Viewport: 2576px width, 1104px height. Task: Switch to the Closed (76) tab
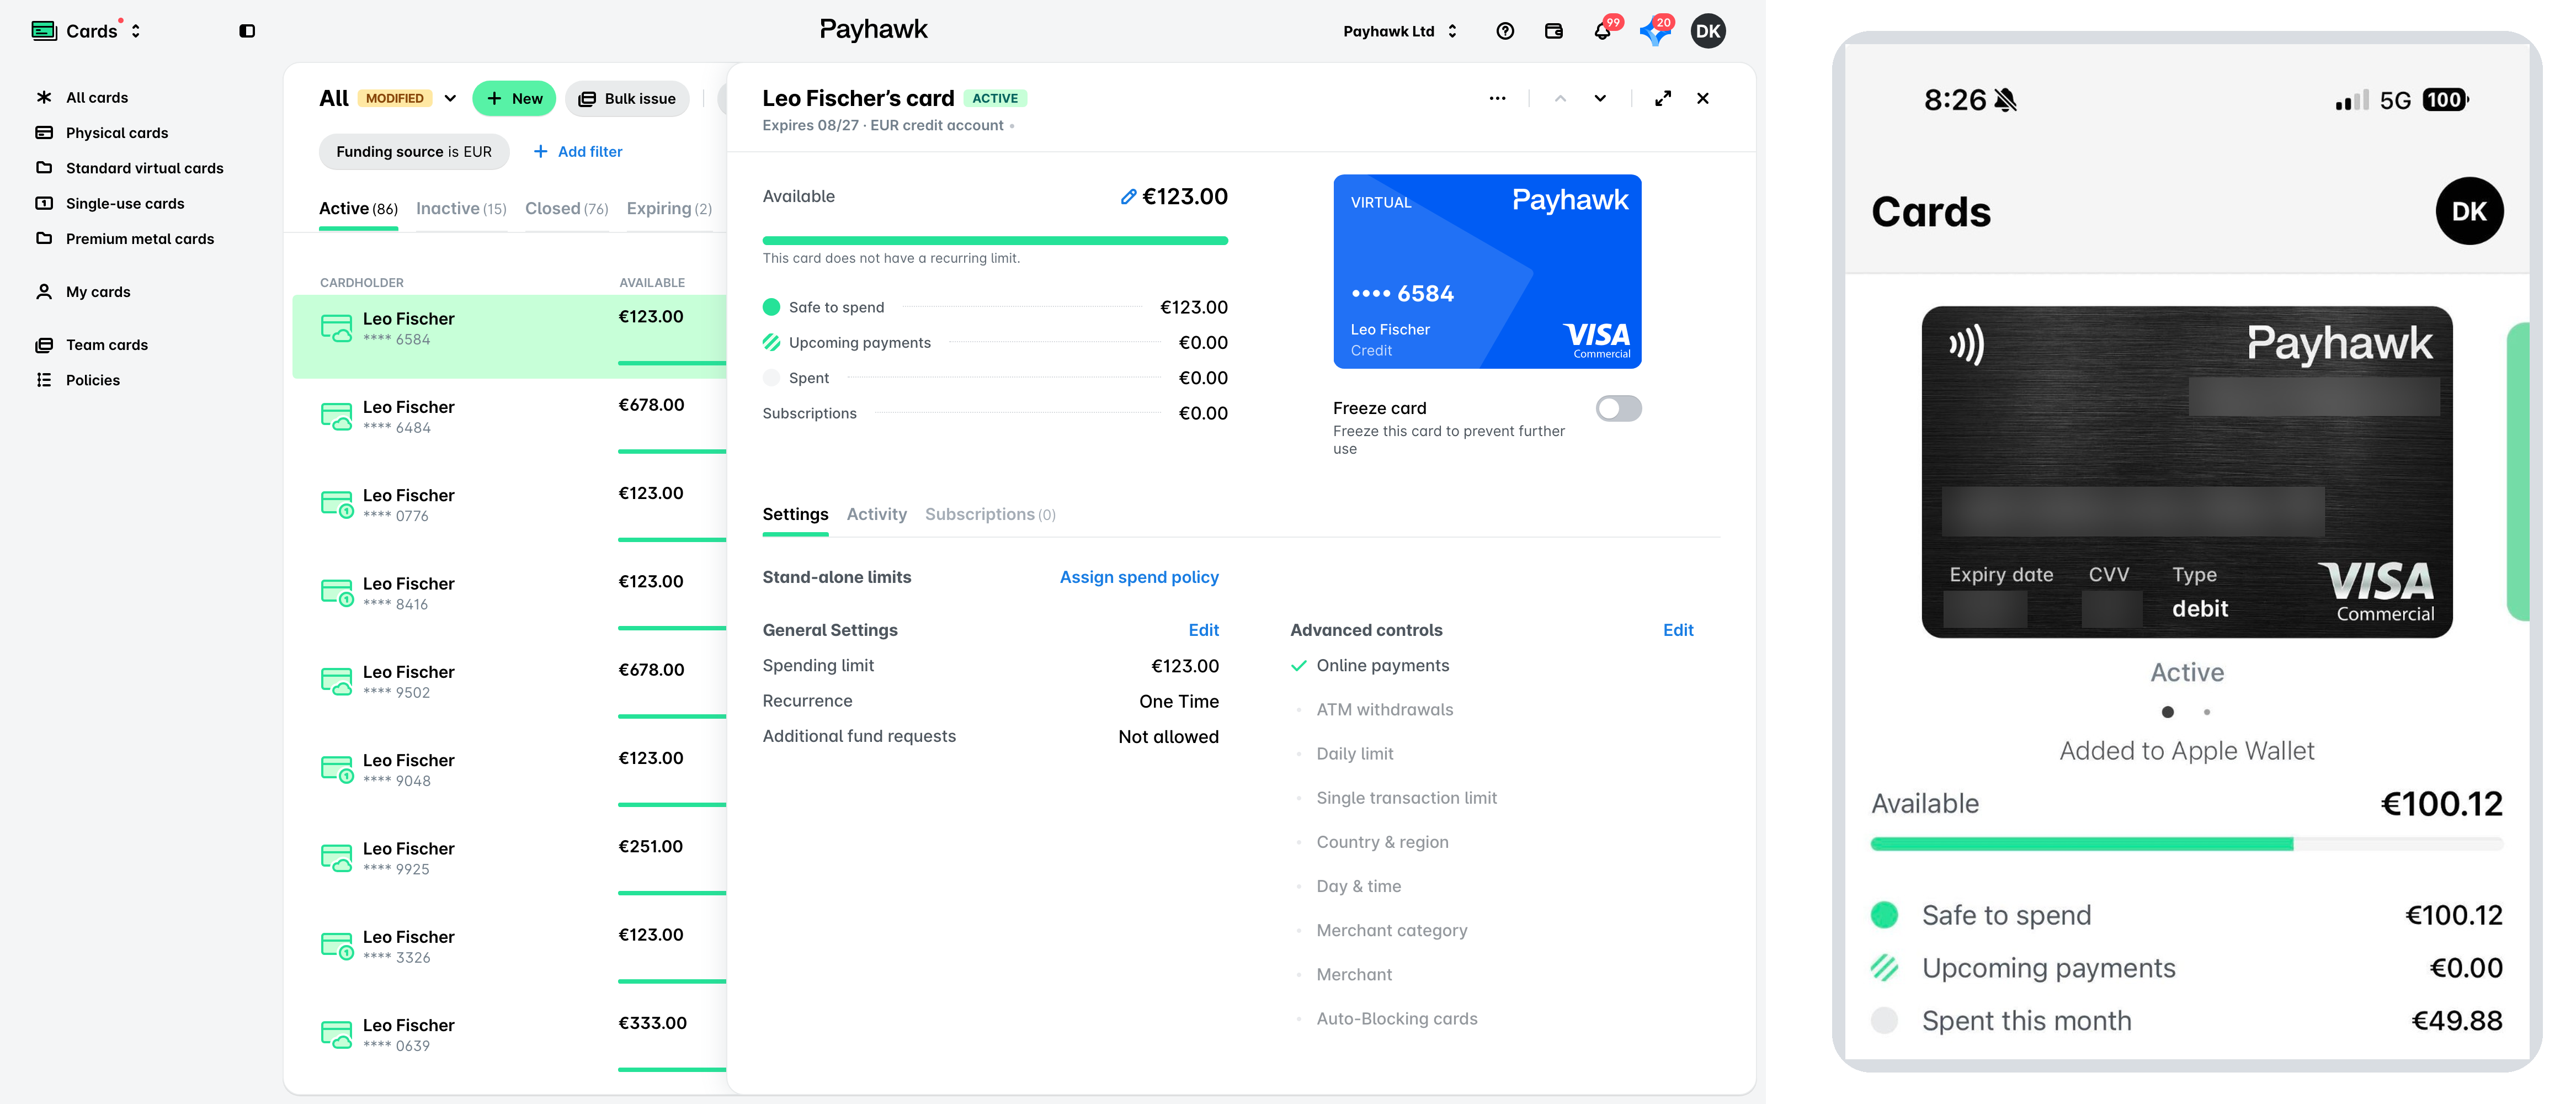[x=566, y=208]
